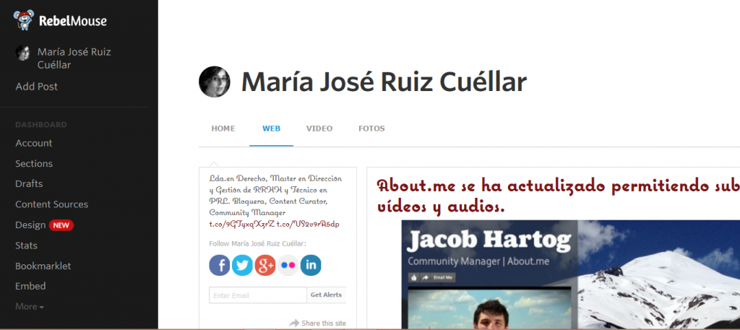Open the Twitter follow icon
Viewport: 740px width, 330px height.
(242, 266)
